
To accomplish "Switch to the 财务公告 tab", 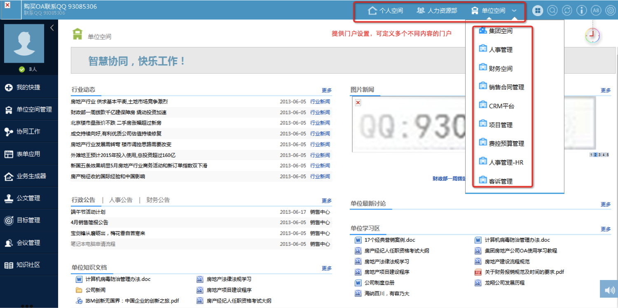I will [x=158, y=200].
